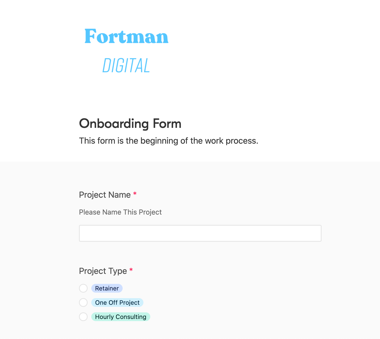Click the DIGITAL text in the logo
Screen dimensions: 380x339
click(x=126, y=65)
